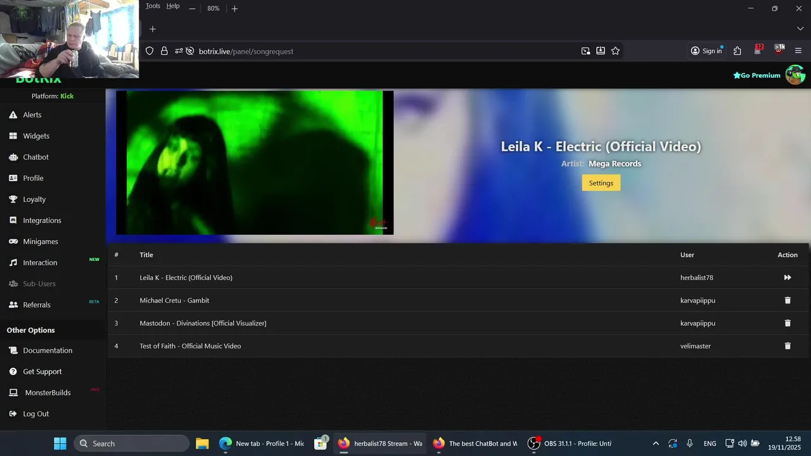The image size is (811, 456).
Task: Open the Windows Start menu
Action: click(60, 443)
